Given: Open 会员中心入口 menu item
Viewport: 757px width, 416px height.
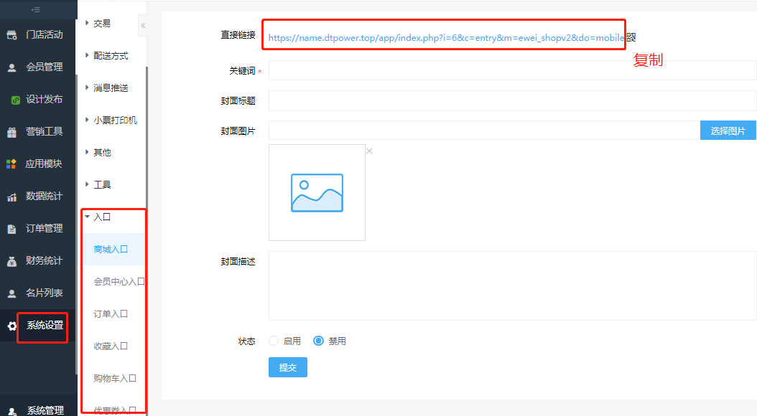Looking at the screenshot, I should tap(119, 281).
